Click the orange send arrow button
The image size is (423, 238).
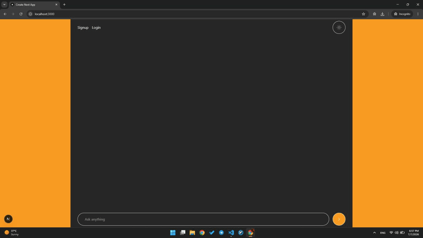(339, 219)
